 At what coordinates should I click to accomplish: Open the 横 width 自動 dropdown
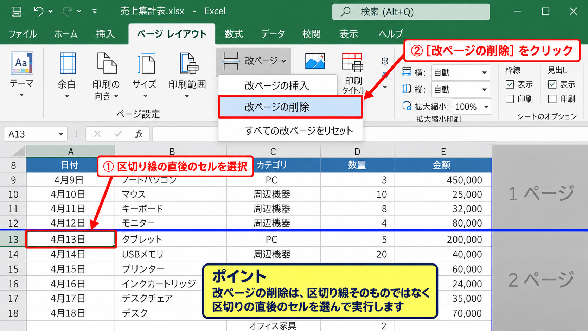(460, 73)
